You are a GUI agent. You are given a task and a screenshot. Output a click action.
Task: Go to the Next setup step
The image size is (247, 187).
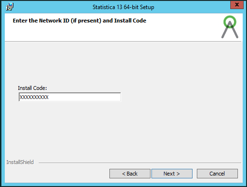pyautogui.click(x=172, y=174)
